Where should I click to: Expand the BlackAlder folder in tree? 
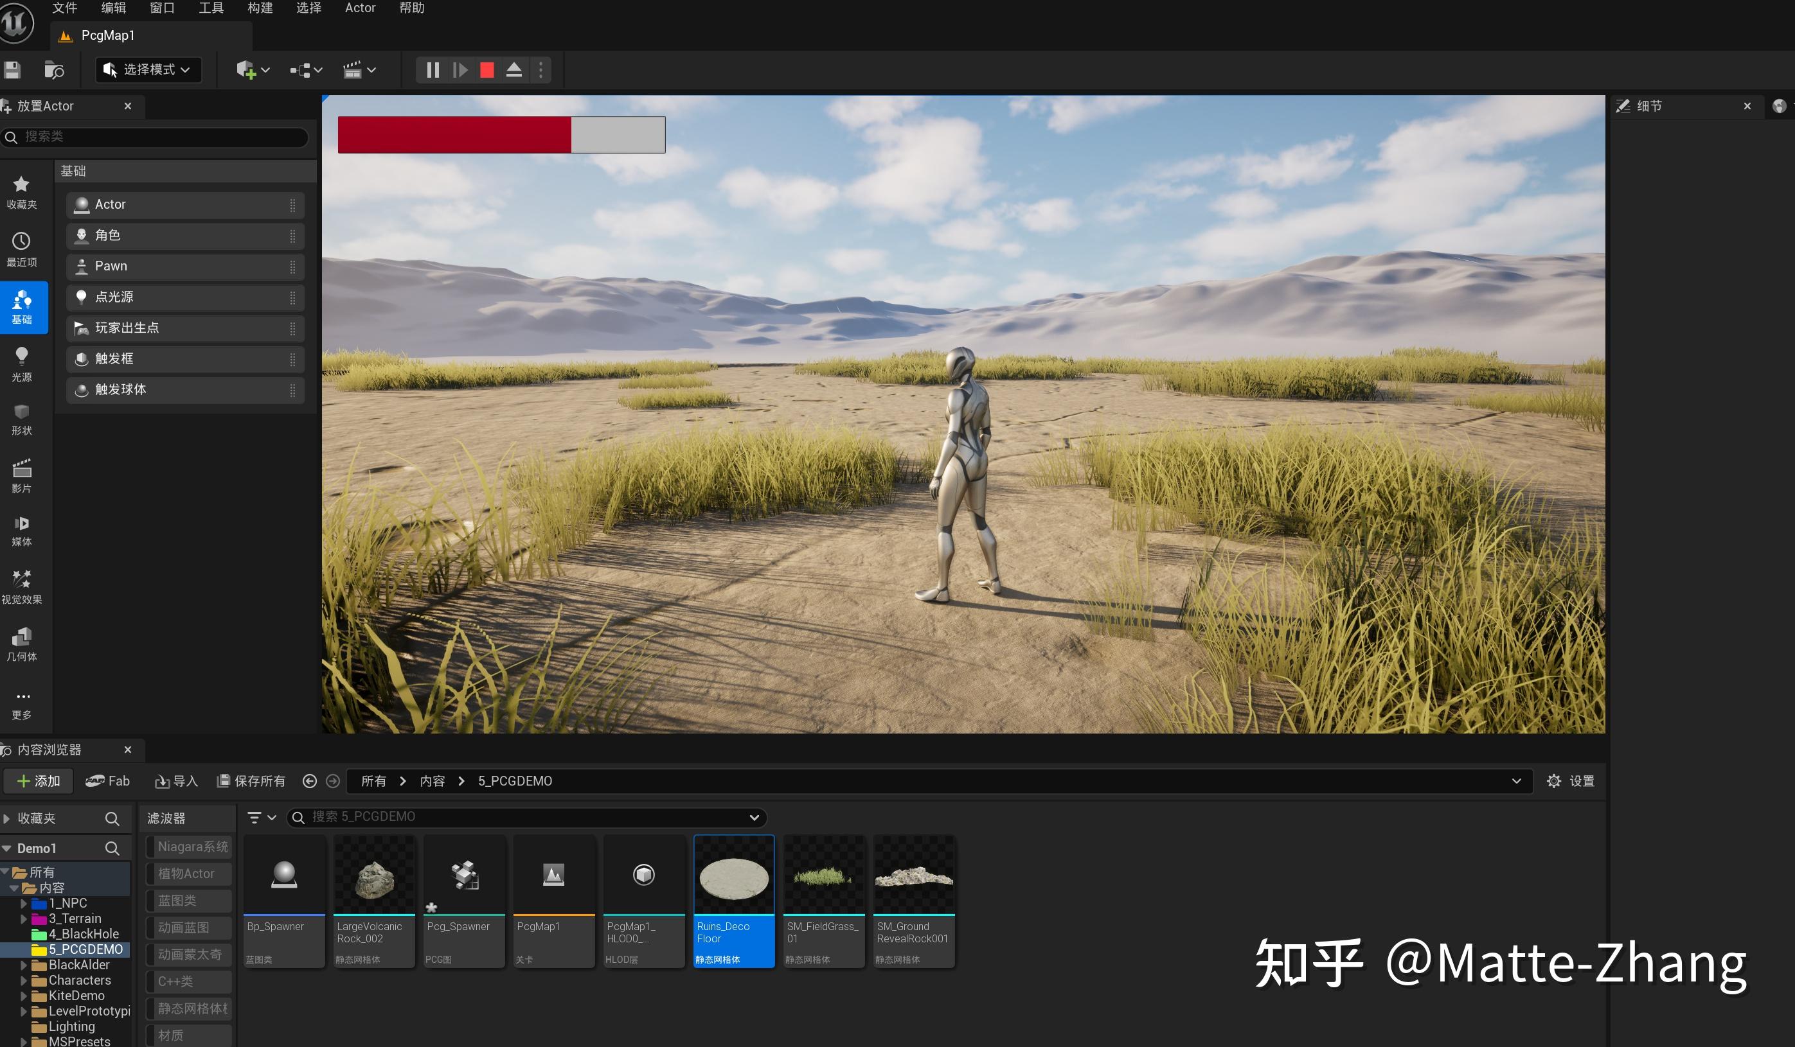[24, 965]
